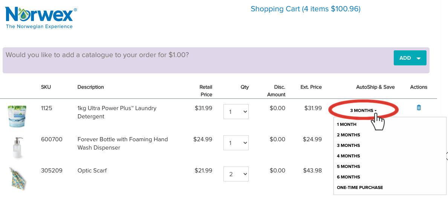
Task: Open quantity selector for laundry detergent
Action: (x=236, y=112)
